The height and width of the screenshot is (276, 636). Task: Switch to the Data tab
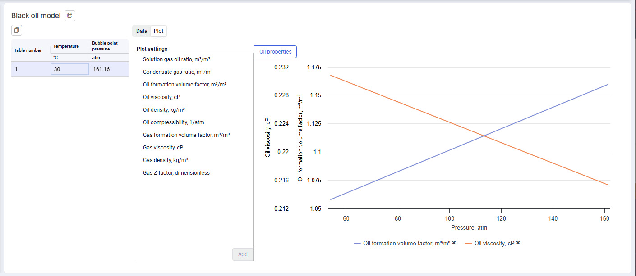[x=142, y=31]
